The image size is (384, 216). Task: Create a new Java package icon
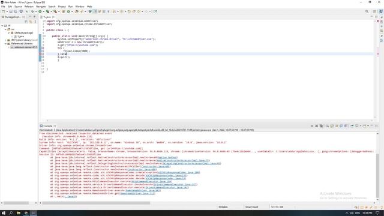(x=64, y=11)
